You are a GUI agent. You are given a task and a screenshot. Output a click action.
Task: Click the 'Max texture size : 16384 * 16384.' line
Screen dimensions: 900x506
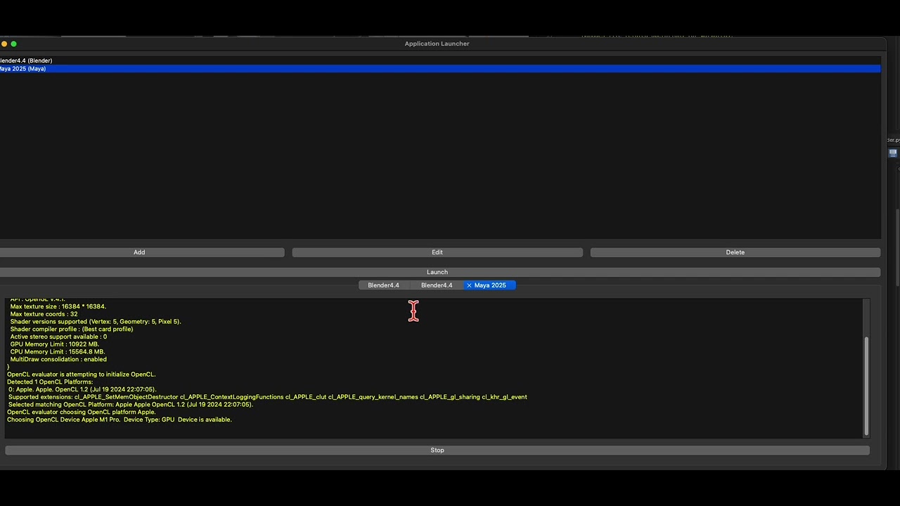click(58, 306)
